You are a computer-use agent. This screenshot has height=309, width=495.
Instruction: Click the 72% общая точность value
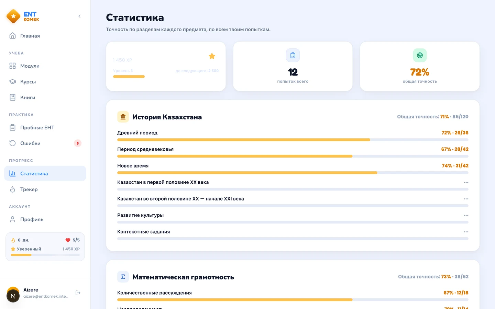[420, 72]
